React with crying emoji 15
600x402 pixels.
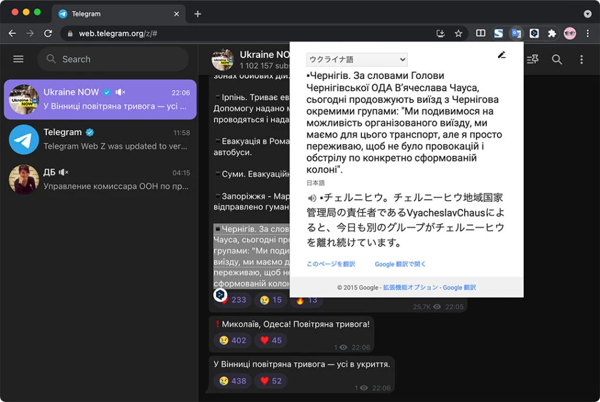271,300
